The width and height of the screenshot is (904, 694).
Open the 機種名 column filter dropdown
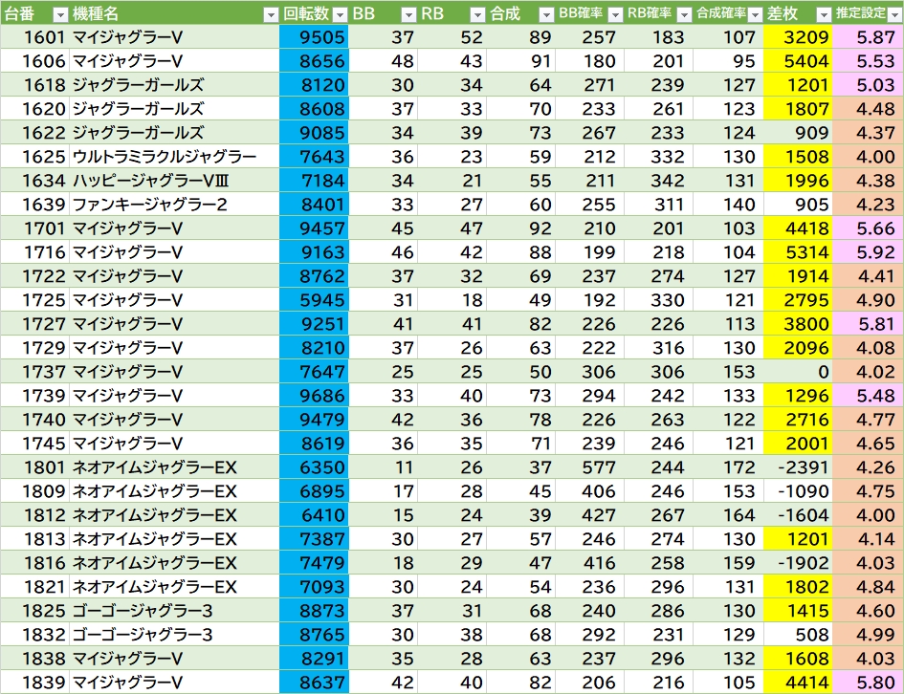click(x=270, y=14)
